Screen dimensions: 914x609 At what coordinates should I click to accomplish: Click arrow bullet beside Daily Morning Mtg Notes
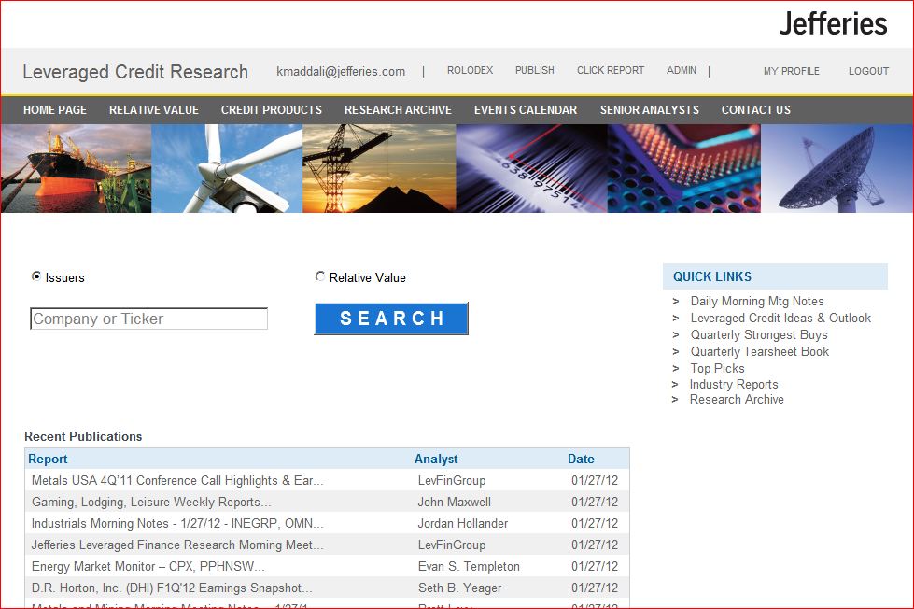pyautogui.click(x=676, y=302)
